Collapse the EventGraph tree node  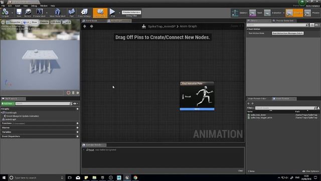coord(1,113)
